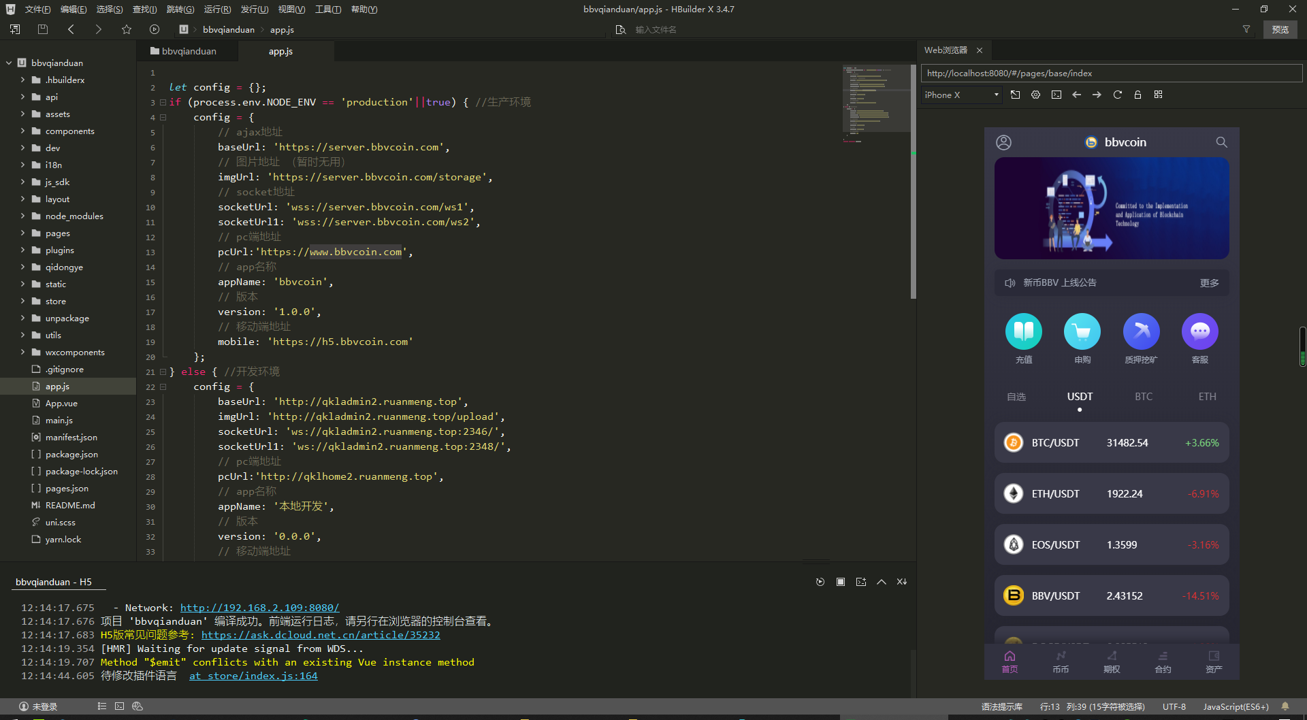Screen dimensions: 1307x720
Task: Click the browser URL address field
Action: (x=1111, y=73)
